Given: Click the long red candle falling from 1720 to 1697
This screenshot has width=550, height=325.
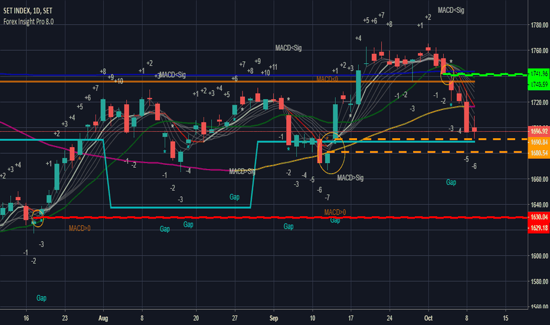Looking at the screenshot, I should point(467,117).
